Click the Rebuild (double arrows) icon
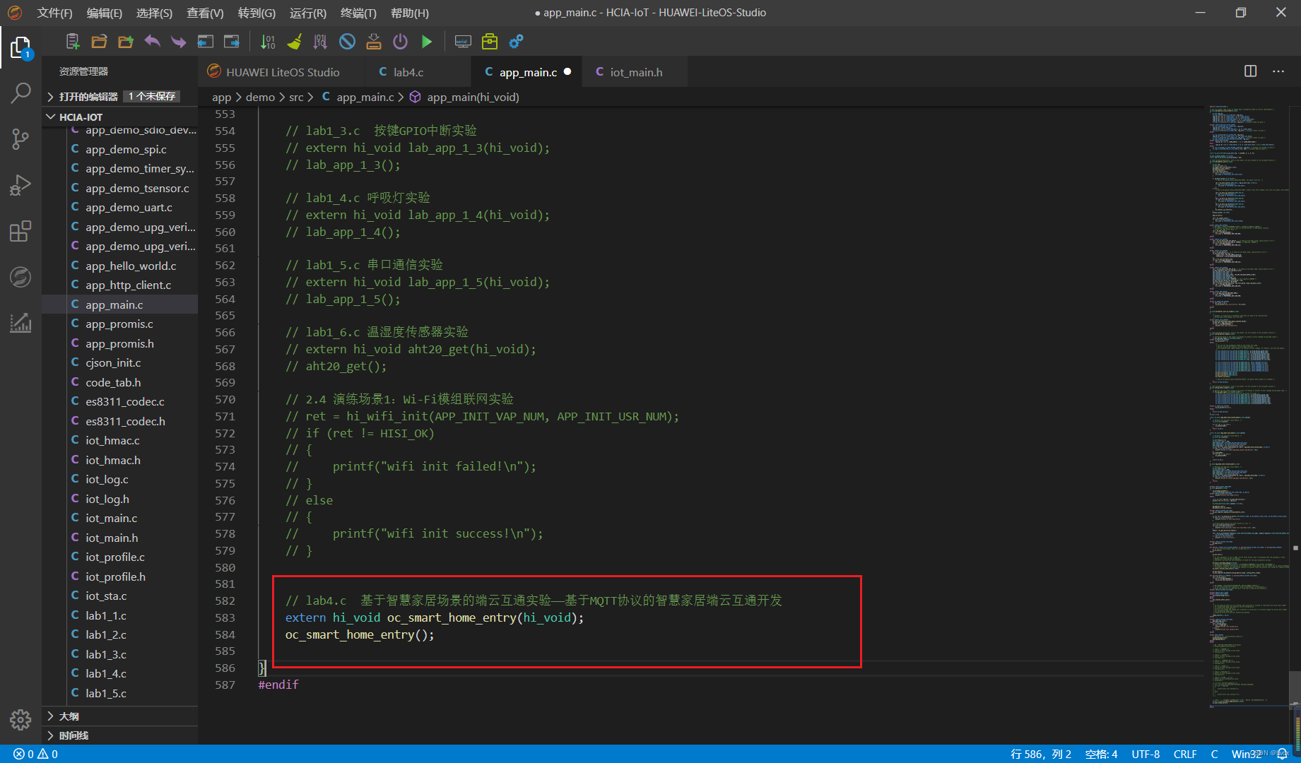 click(320, 42)
